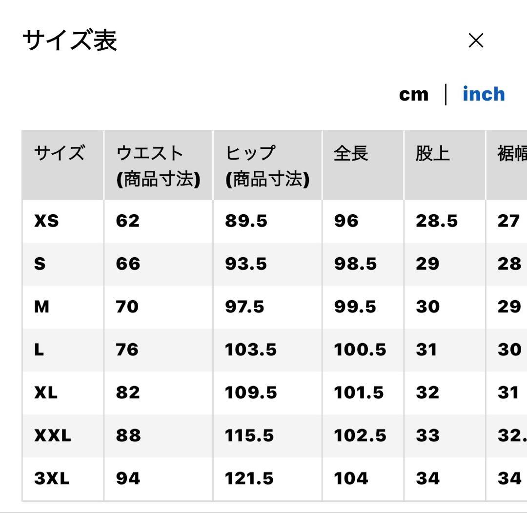Click the ウエスト column header

(x=158, y=166)
